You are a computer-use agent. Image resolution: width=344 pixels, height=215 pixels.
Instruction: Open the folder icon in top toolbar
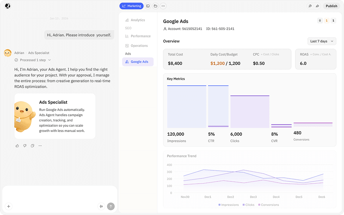[155, 6]
